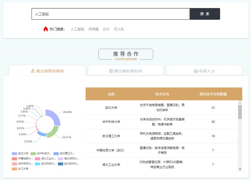Click the 华中科技大学 technology direction cell

162,122
